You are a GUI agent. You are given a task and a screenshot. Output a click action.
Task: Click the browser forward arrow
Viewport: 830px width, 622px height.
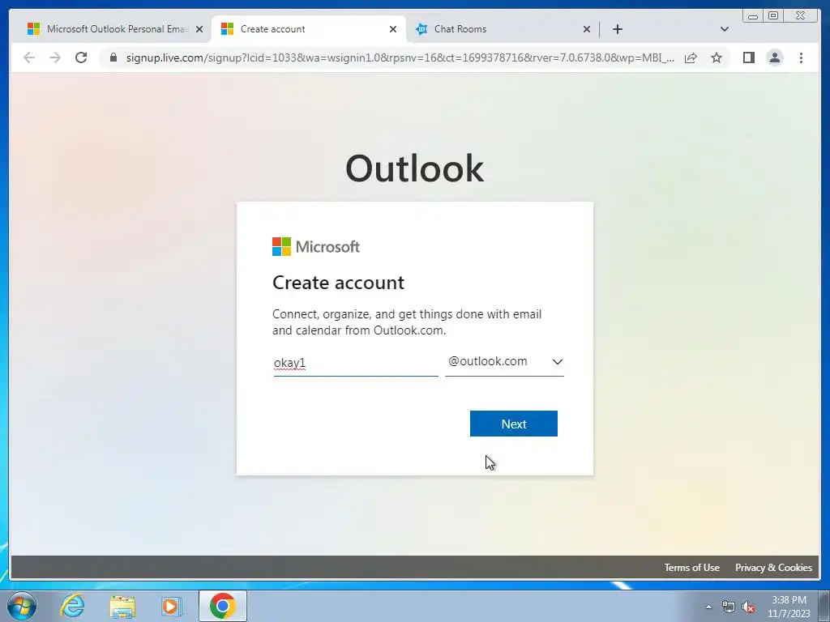point(55,58)
